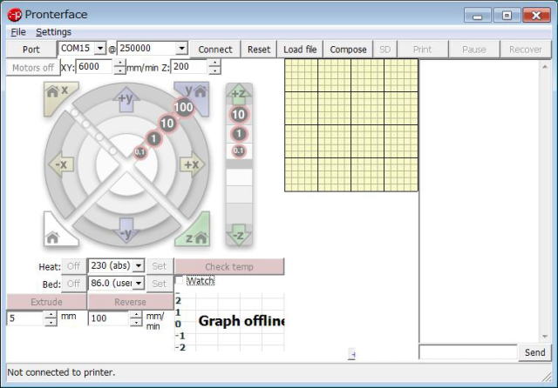Increase Z feedrate with the up spinner
558x388 pixels.
click(x=214, y=64)
